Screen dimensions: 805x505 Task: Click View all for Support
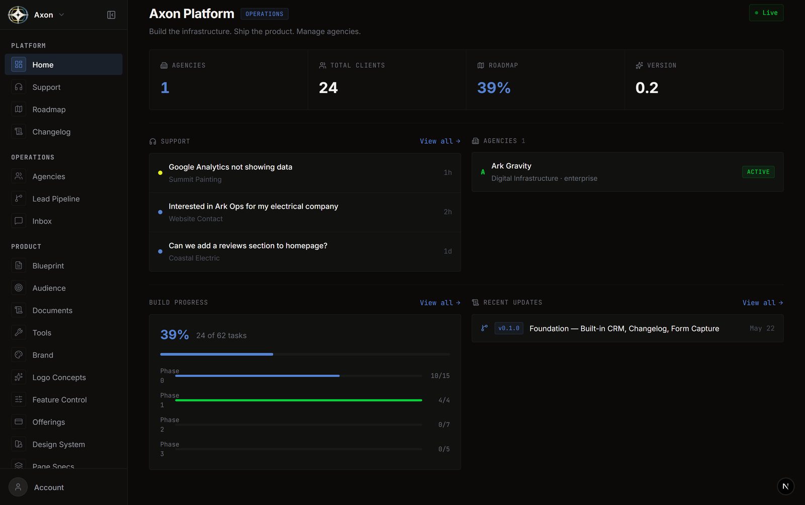[440, 141]
